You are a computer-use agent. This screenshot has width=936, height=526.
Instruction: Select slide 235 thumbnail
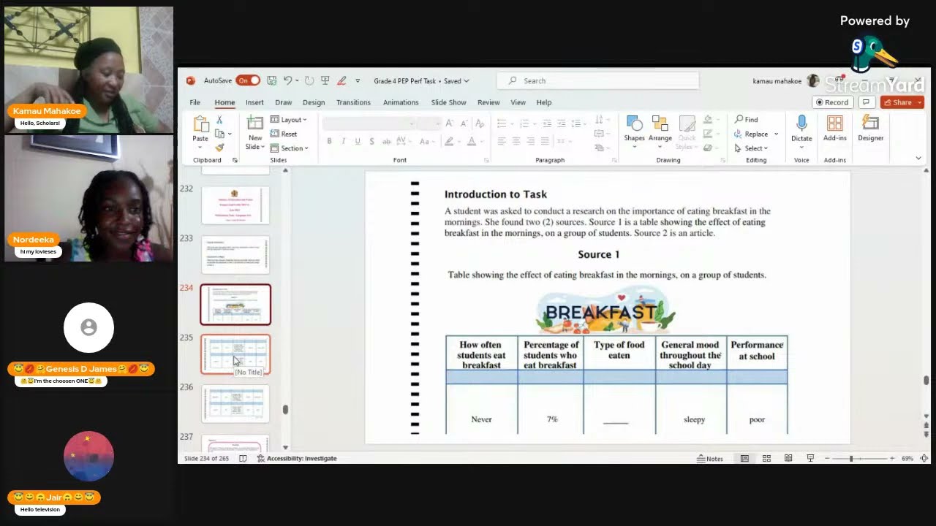point(235,354)
